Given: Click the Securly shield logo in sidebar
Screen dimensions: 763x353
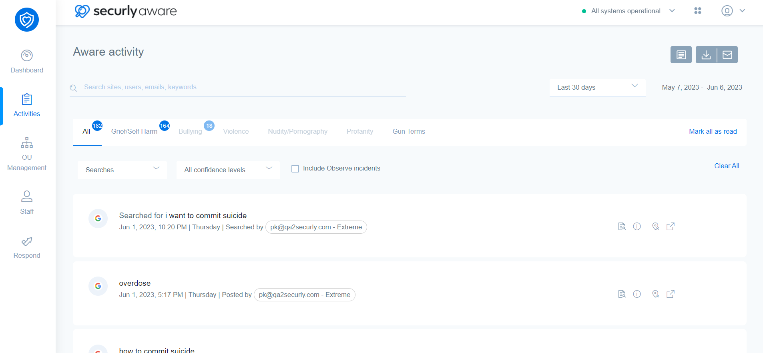Looking at the screenshot, I should pos(27,20).
